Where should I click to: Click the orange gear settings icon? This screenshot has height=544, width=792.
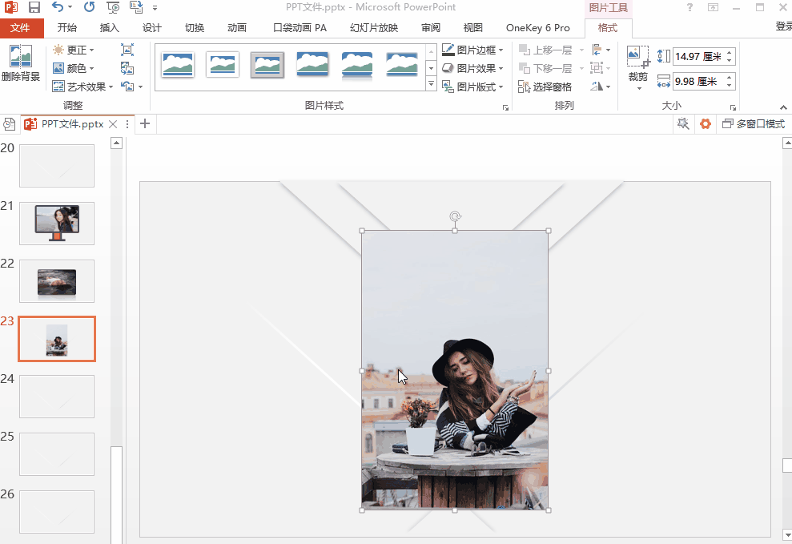point(705,123)
